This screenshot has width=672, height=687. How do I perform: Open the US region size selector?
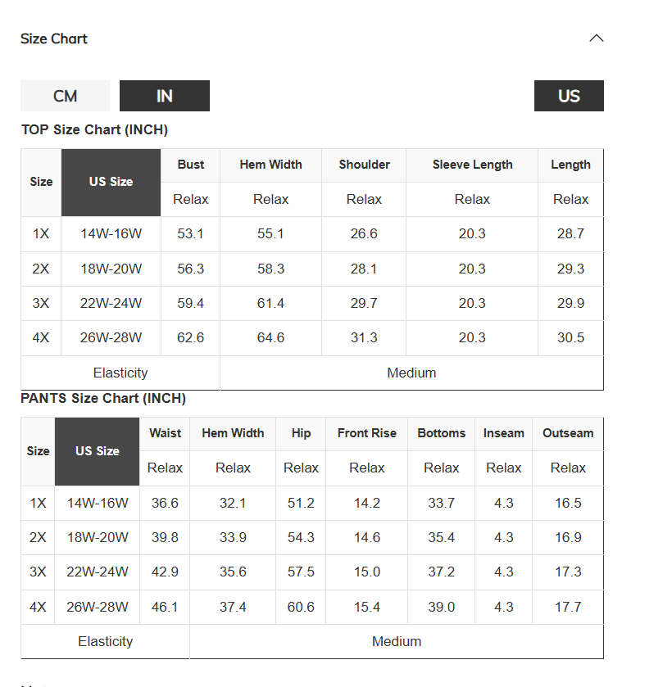pyautogui.click(x=569, y=96)
